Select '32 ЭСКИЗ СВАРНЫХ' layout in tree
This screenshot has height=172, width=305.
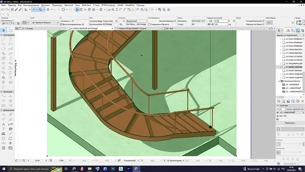(x=294, y=71)
